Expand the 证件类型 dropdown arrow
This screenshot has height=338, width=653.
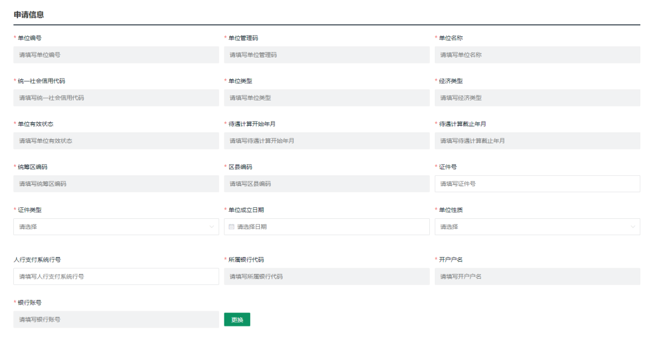click(212, 227)
